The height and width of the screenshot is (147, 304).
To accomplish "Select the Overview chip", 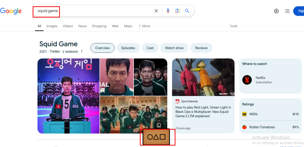I will 102,48.
